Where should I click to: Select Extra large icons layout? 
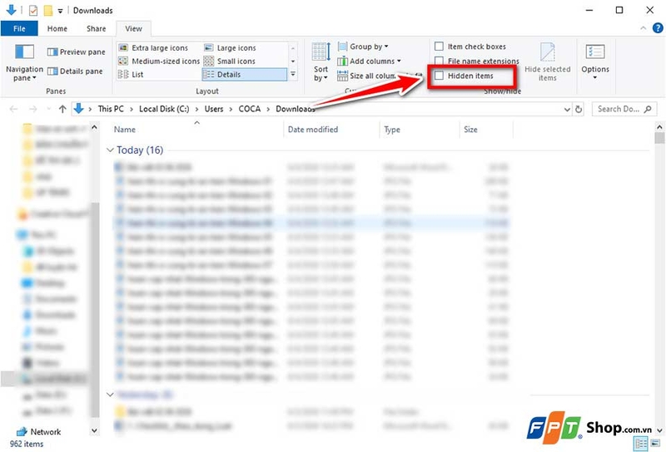point(153,48)
